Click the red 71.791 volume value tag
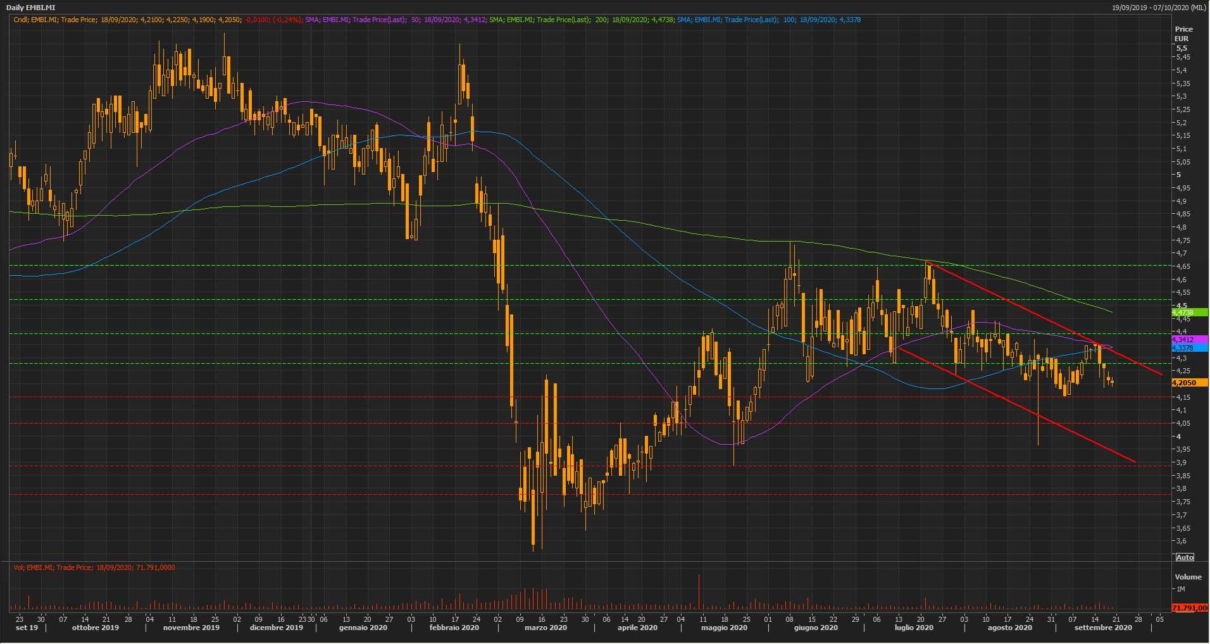Screen dimensions: 1210x644 (1188, 608)
